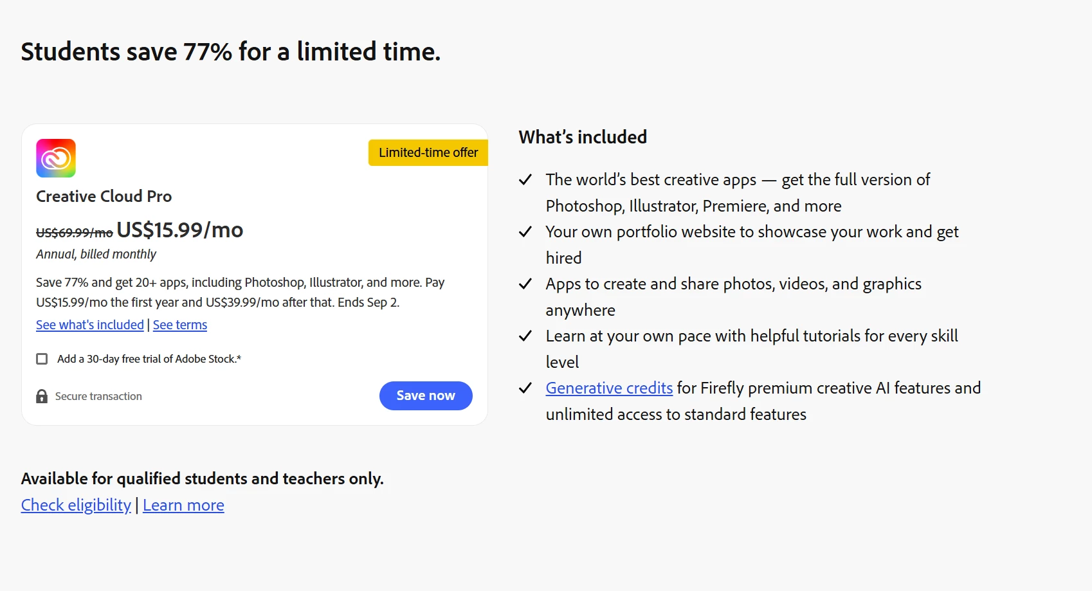
Task: Click Available for qualified students and teachers text
Action: [x=203, y=478]
